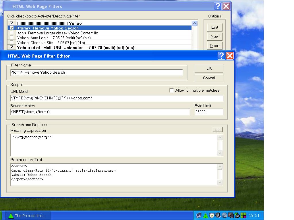Viewport: 294px width, 220px height.
Task: Enable Allow for multiple matches checkbox
Action: [172, 91]
